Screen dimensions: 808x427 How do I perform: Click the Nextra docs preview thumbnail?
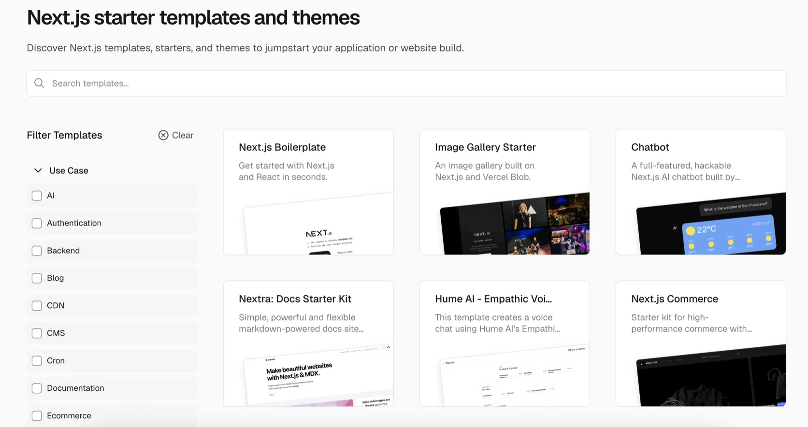[x=318, y=375]
